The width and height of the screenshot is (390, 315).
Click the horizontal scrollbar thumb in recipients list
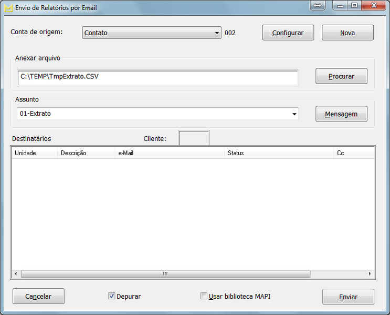(165, 274)
